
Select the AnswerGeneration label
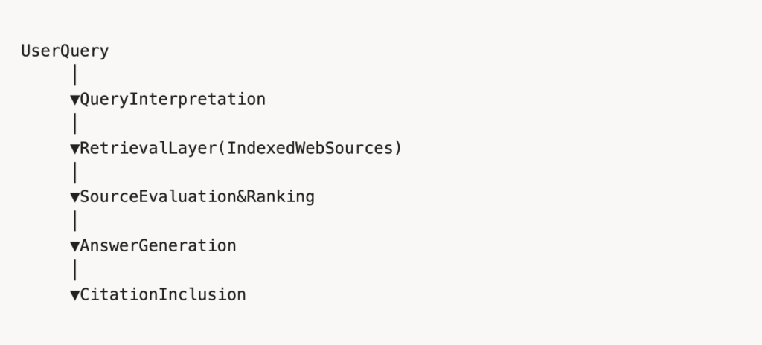[x=157, y=246]
